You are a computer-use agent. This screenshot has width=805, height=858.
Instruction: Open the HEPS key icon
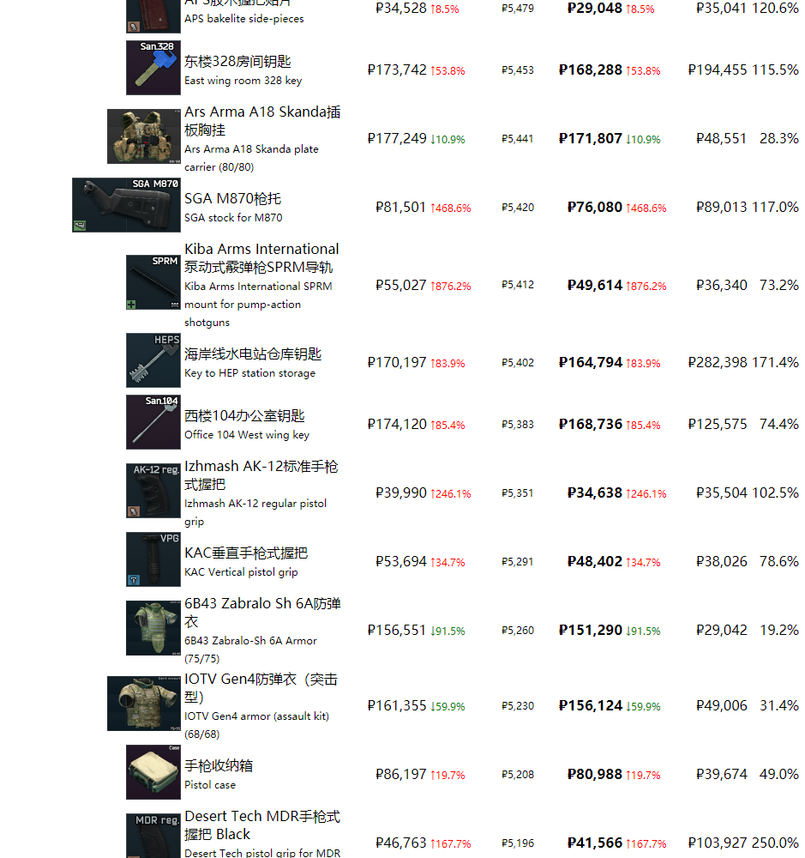point(153,360)
